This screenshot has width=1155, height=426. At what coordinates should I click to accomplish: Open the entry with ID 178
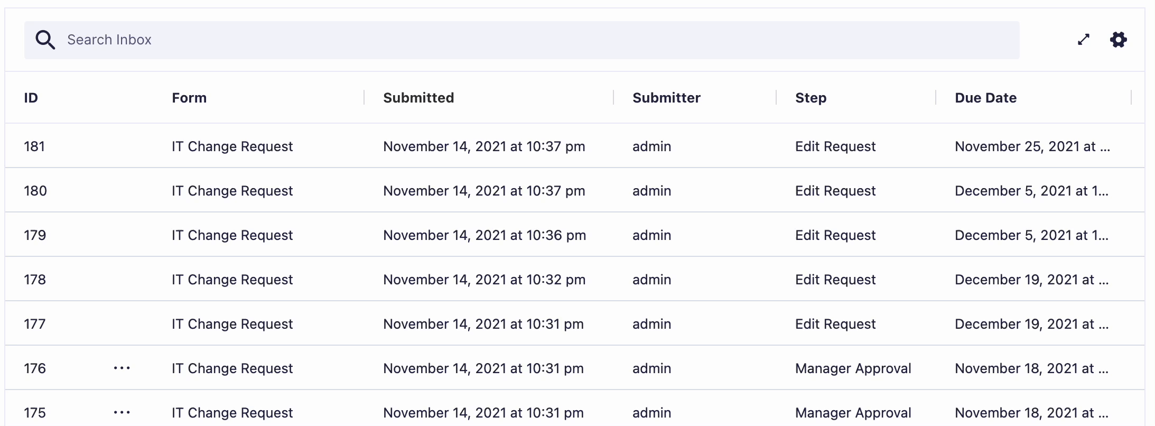click(35, 280)
